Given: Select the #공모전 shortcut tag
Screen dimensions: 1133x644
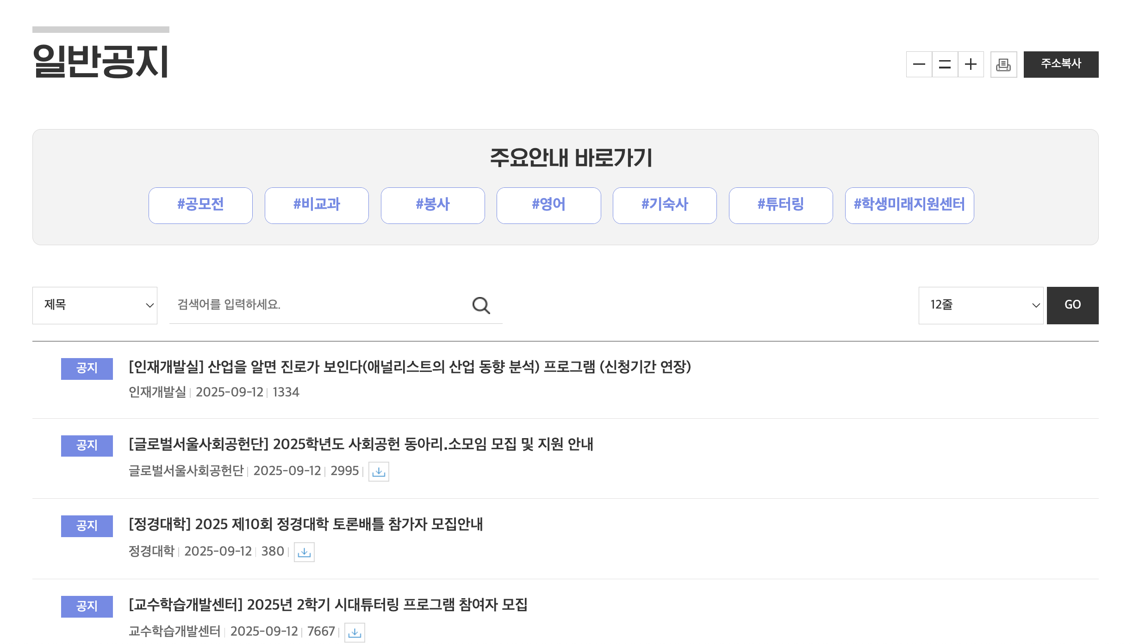Looking at the screenshot, I should tap(200, 205).
